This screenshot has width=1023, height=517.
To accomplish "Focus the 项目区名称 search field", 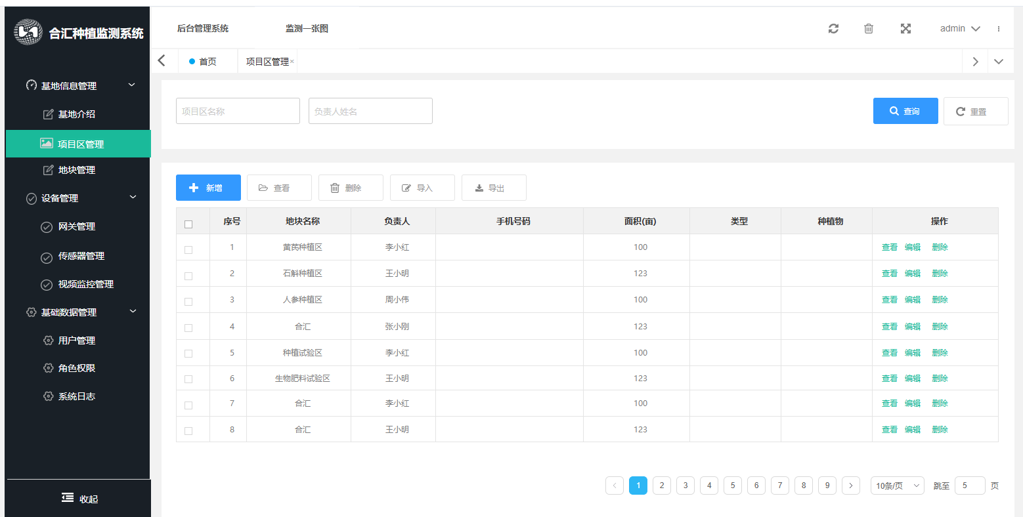I will [238, 111].
